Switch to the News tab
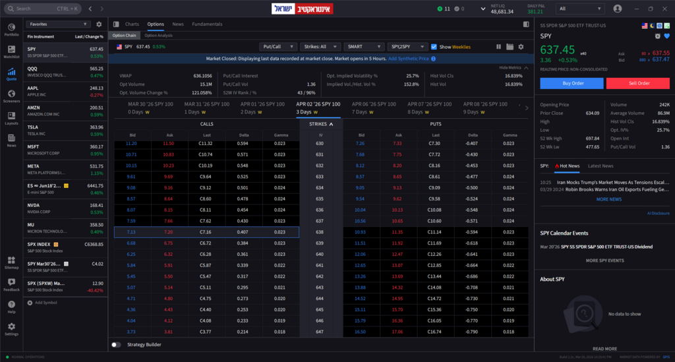675x362 pixels. (178, 24)
